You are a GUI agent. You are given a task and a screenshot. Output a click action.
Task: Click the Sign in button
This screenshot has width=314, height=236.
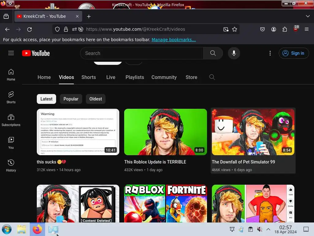click(293, 53)
